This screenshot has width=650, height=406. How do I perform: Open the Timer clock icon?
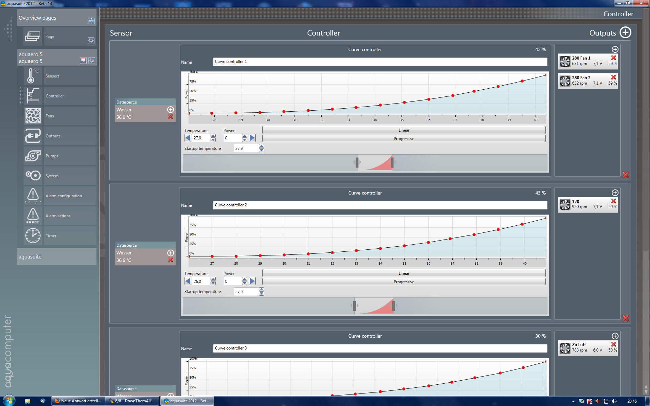(32, 235)
